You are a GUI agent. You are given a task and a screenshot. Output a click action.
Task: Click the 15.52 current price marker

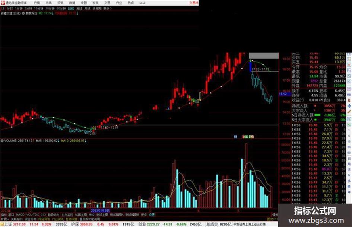[285, 94]
